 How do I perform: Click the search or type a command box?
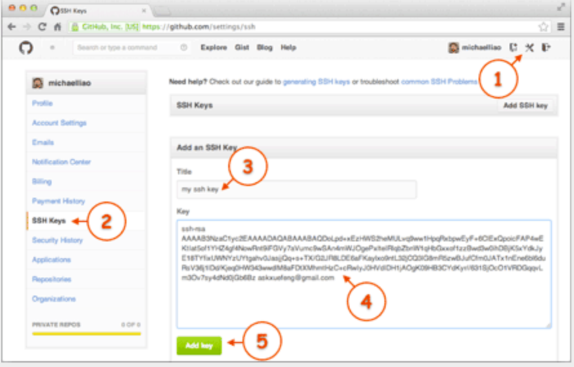(x=131, y=48)
